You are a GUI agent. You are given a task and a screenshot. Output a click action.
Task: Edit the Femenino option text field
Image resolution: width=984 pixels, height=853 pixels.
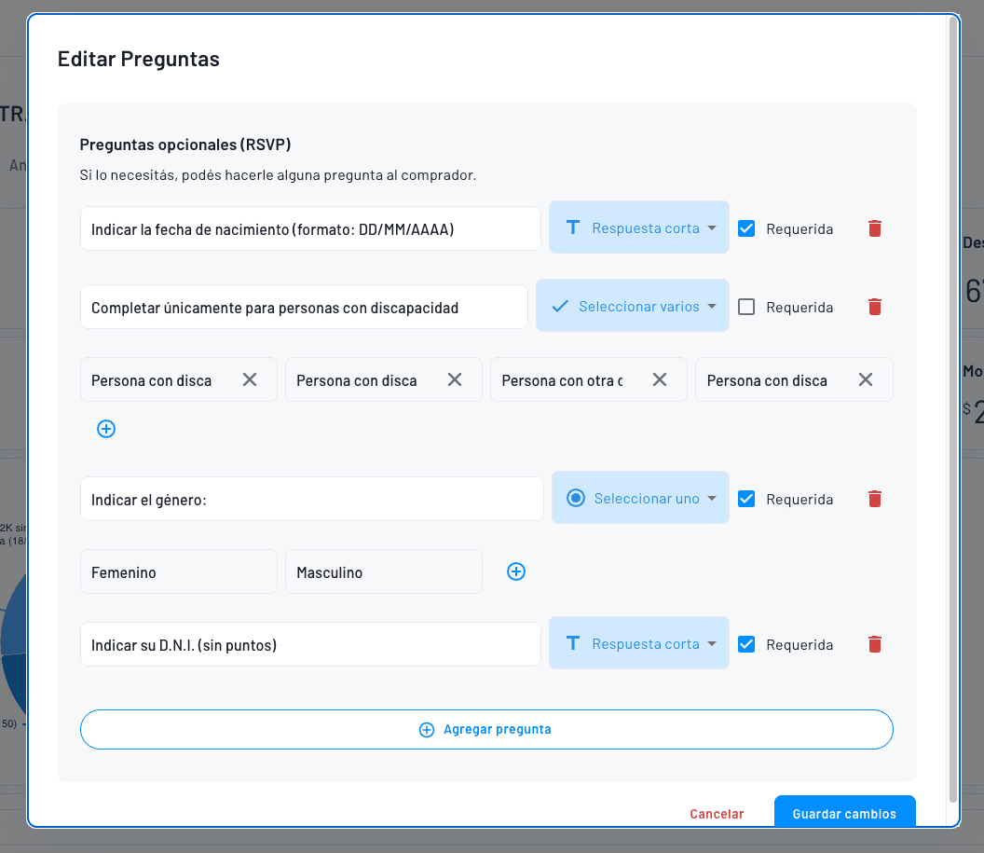[x=178, y=571]
